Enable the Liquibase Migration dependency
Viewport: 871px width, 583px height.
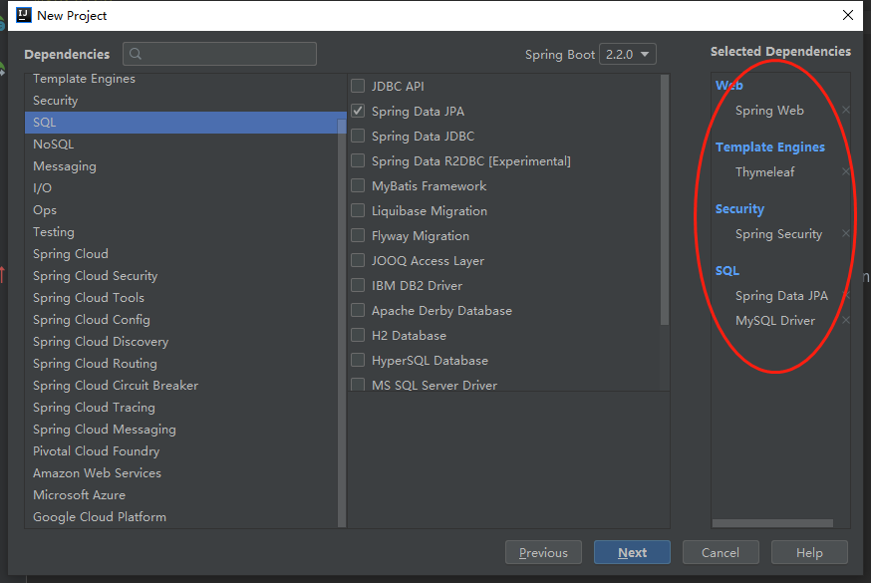point(357,210)
